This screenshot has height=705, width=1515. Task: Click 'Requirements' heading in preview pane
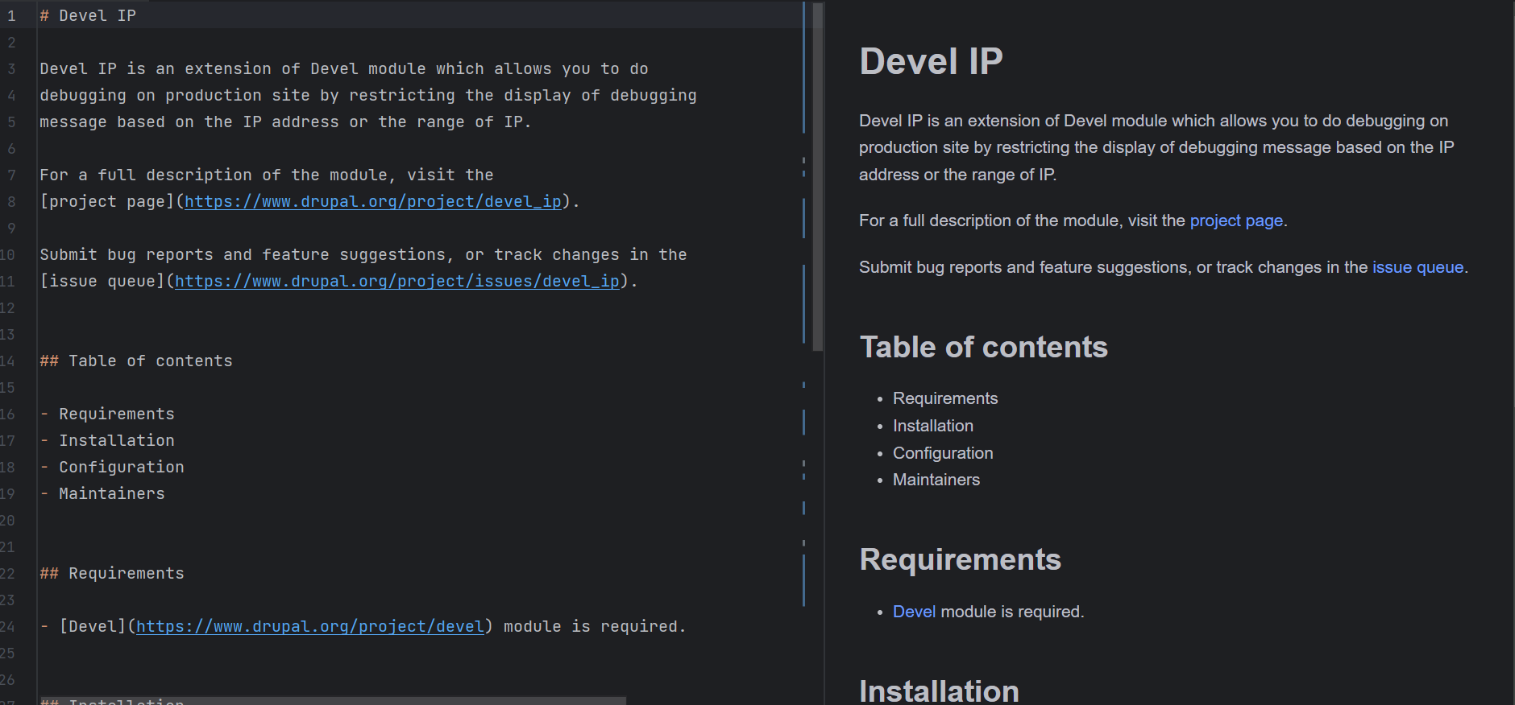coord(960,559)
